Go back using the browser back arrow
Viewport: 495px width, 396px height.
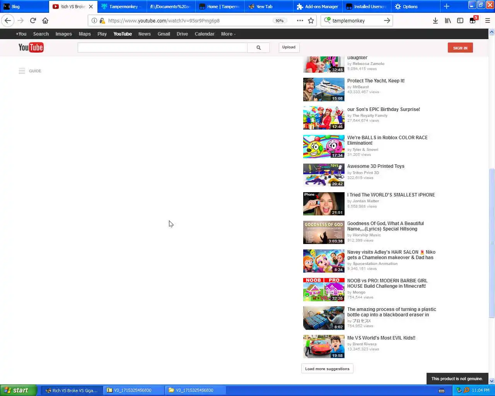click(8, 20)
